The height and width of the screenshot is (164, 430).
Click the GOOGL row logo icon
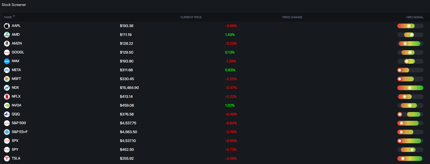point(7,53)
